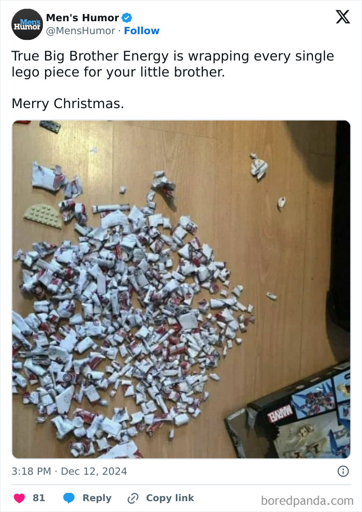362x512 pixels.
Task: Click the blue reply speech bubble icon
Action: [69, 498]
